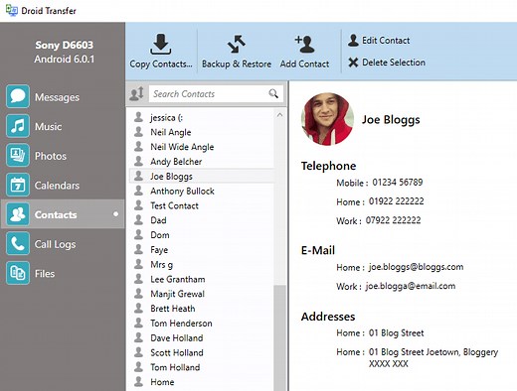
Task: Click the avatar icon beside Faye
Action: point(138,249)
